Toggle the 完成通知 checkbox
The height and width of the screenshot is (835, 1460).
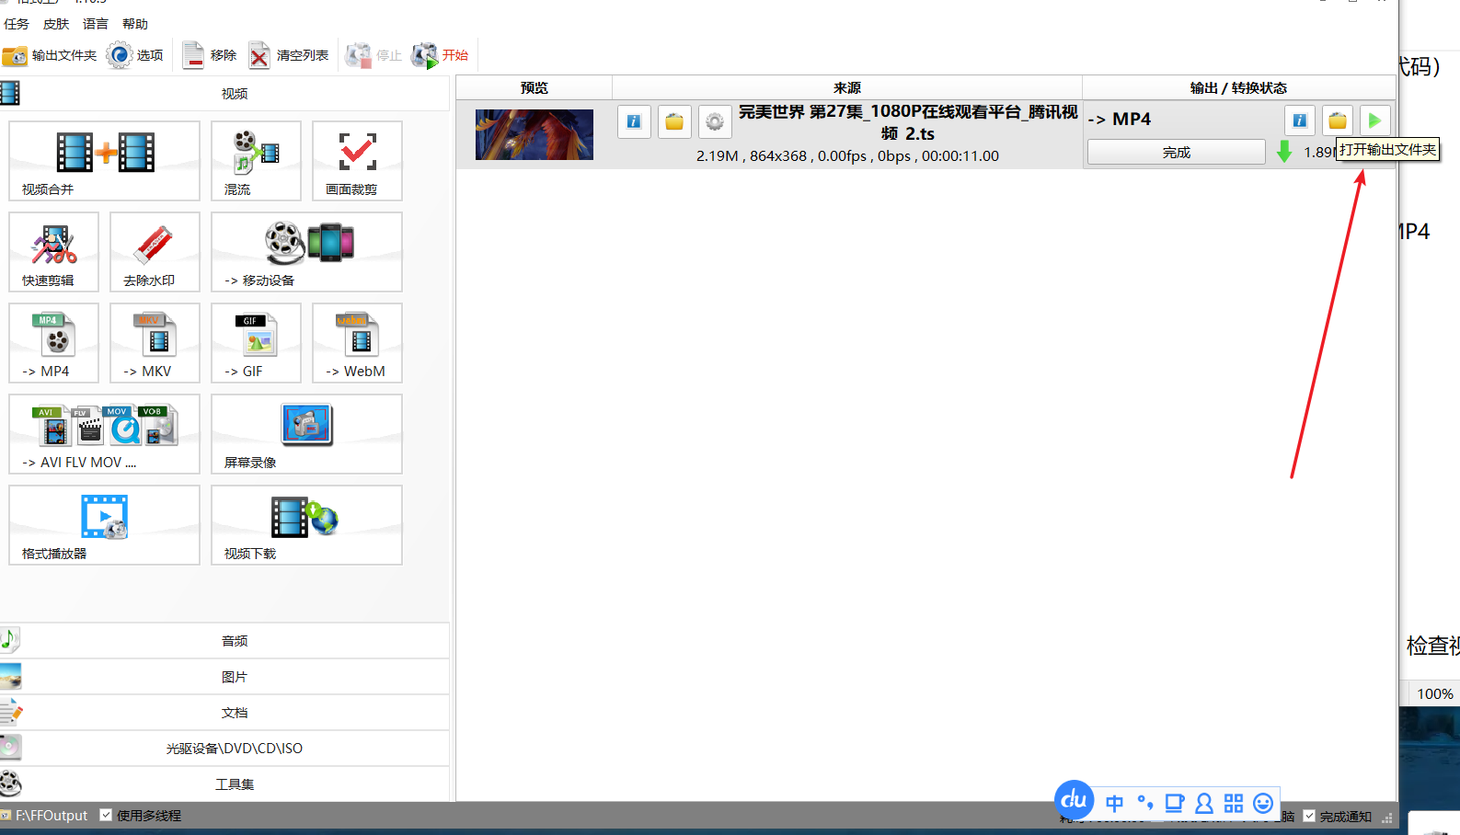click(1309, 816)
